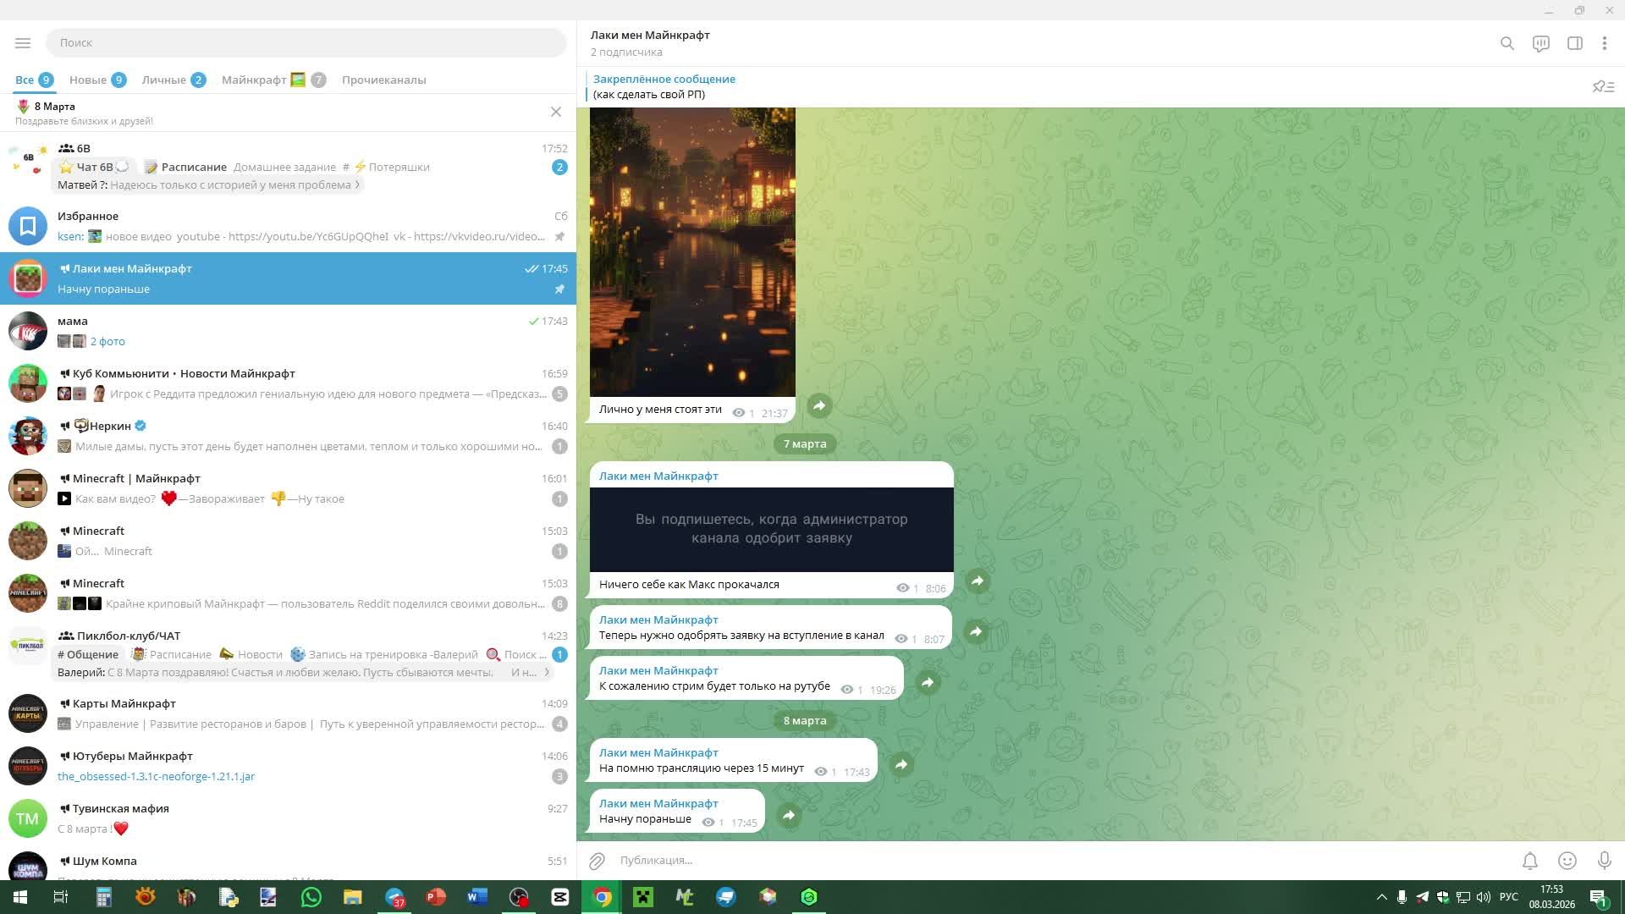This screenshot has width=1625, height=914.
Task: Click the microphone voice message icon
Action: tap(1604, 861)
